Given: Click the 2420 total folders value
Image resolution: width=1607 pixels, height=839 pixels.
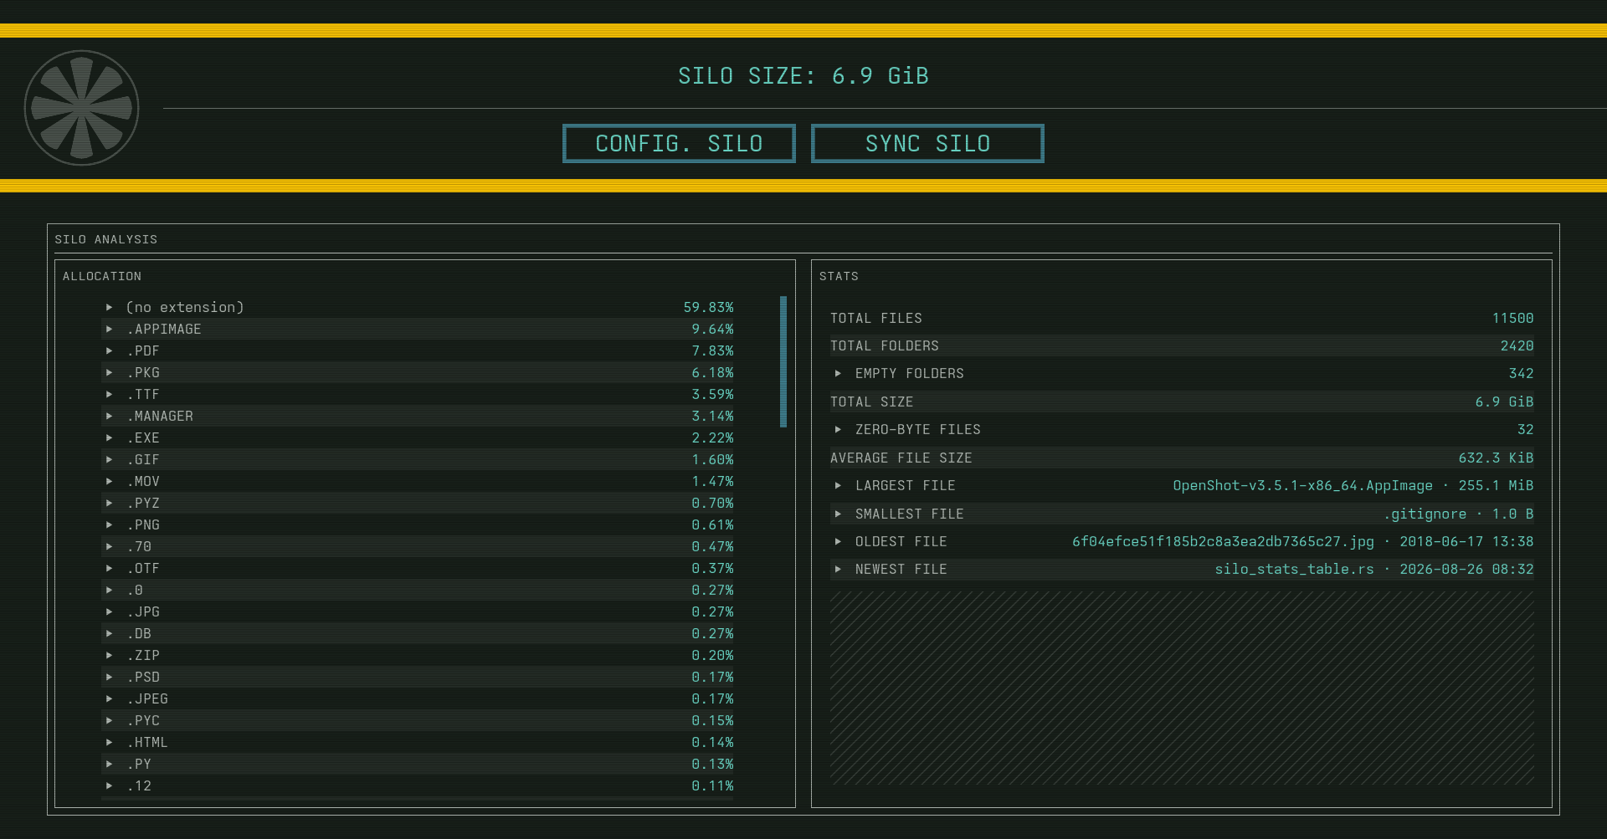Looking at the screenshot, I should click(1517, 345).
